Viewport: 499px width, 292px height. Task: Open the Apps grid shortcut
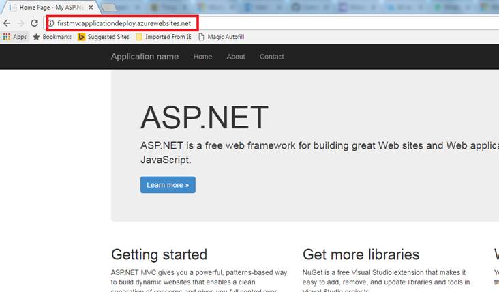pos(14,37)
